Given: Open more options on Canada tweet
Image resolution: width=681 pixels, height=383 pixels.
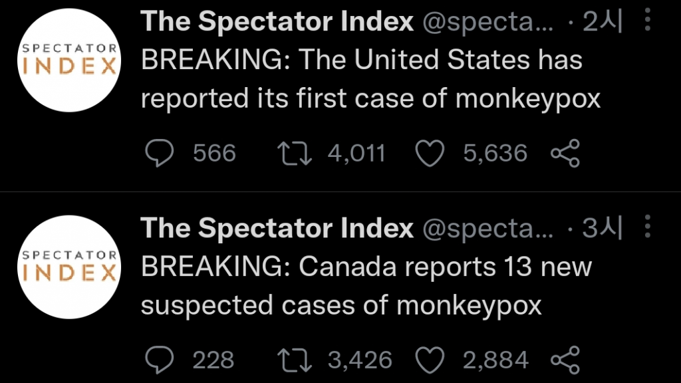Looking at the screenshot, I should (x=648, y=229).
